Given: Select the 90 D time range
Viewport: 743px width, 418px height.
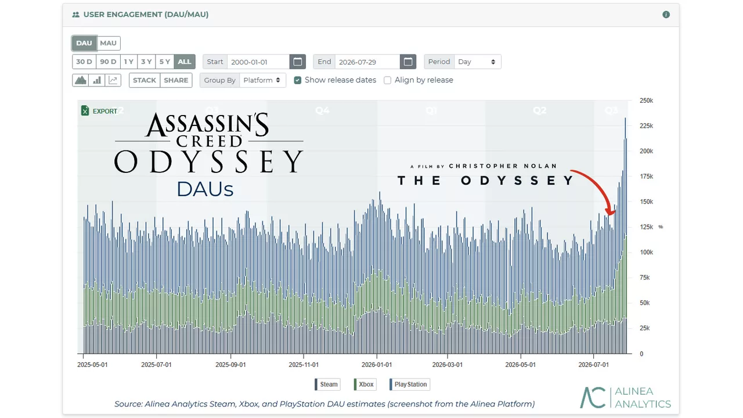Looking at the screenshot, I should 108,62.
